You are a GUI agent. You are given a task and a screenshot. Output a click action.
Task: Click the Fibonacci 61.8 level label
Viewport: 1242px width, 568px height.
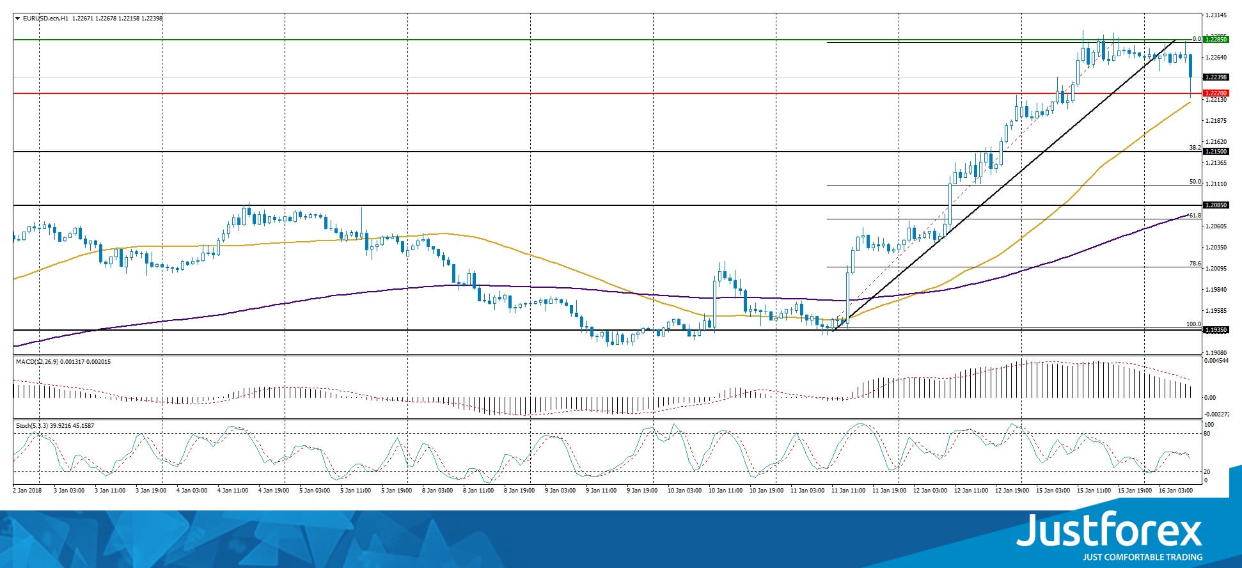pos(1195,216)
